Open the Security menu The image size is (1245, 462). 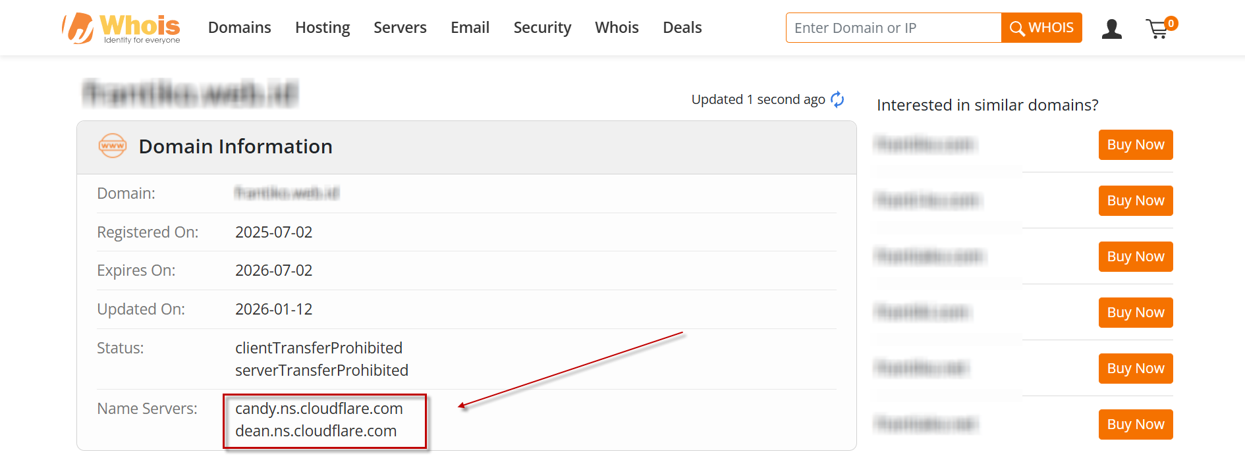[542, 28]
